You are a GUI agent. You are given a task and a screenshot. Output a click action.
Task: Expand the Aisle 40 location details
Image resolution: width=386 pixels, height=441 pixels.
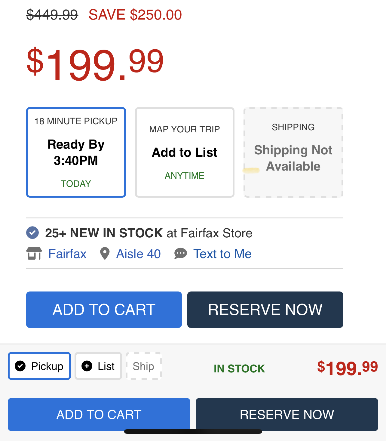click(x=138, y=254)
